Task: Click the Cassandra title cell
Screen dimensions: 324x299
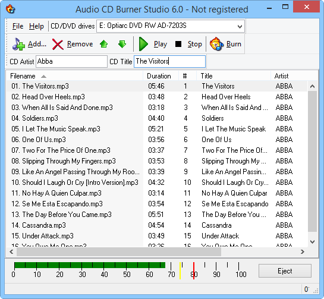Action: (x=216, y=225)
